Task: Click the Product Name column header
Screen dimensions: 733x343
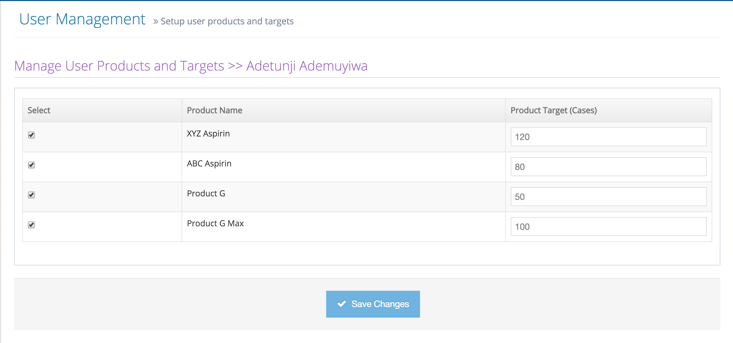Action: pyautogui.click(x=214, y=110)
